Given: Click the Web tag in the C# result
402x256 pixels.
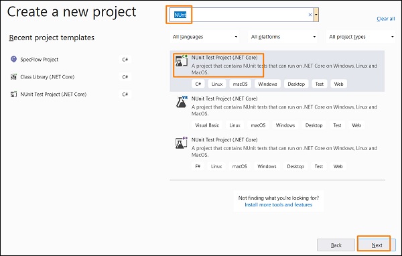Looking at the screenshot, I should pos(338,84).
